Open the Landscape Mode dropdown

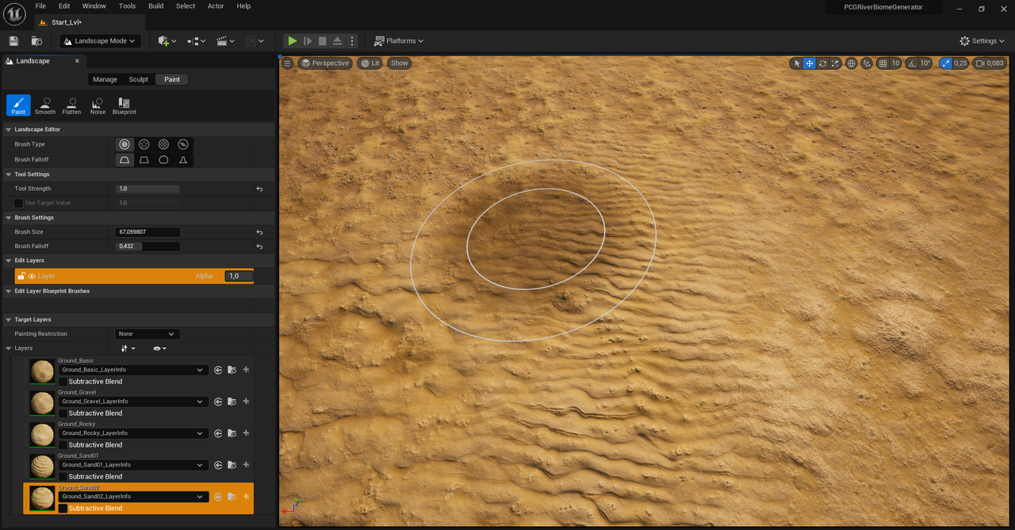[100, 40]
